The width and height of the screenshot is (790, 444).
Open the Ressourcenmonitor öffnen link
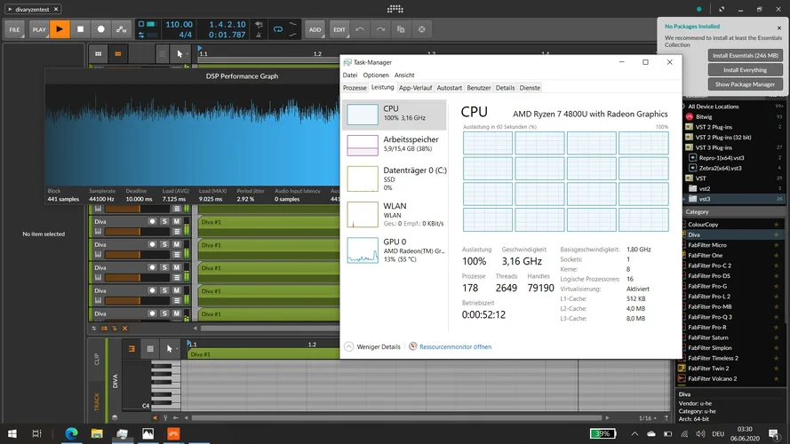(x=455, y=347)
